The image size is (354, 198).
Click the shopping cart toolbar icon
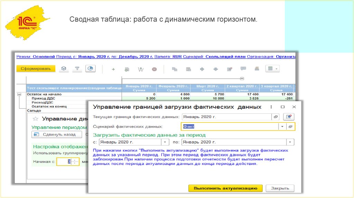point(140,69)
